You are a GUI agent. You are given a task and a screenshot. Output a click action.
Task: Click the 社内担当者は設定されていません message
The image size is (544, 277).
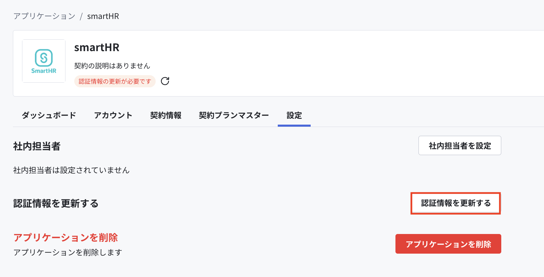point(71,170)
